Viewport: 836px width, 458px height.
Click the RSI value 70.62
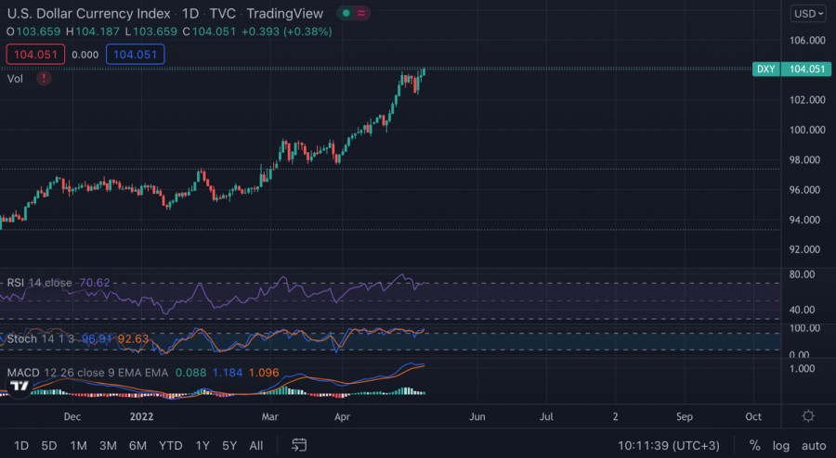click(x=95, y=283)
